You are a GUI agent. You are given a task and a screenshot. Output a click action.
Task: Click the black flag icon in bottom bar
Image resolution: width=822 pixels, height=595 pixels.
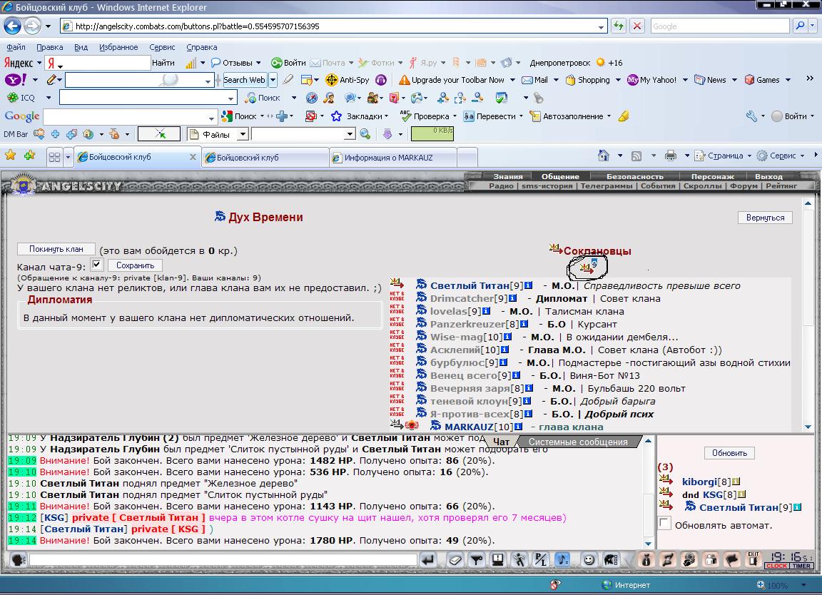click(732, 560)
